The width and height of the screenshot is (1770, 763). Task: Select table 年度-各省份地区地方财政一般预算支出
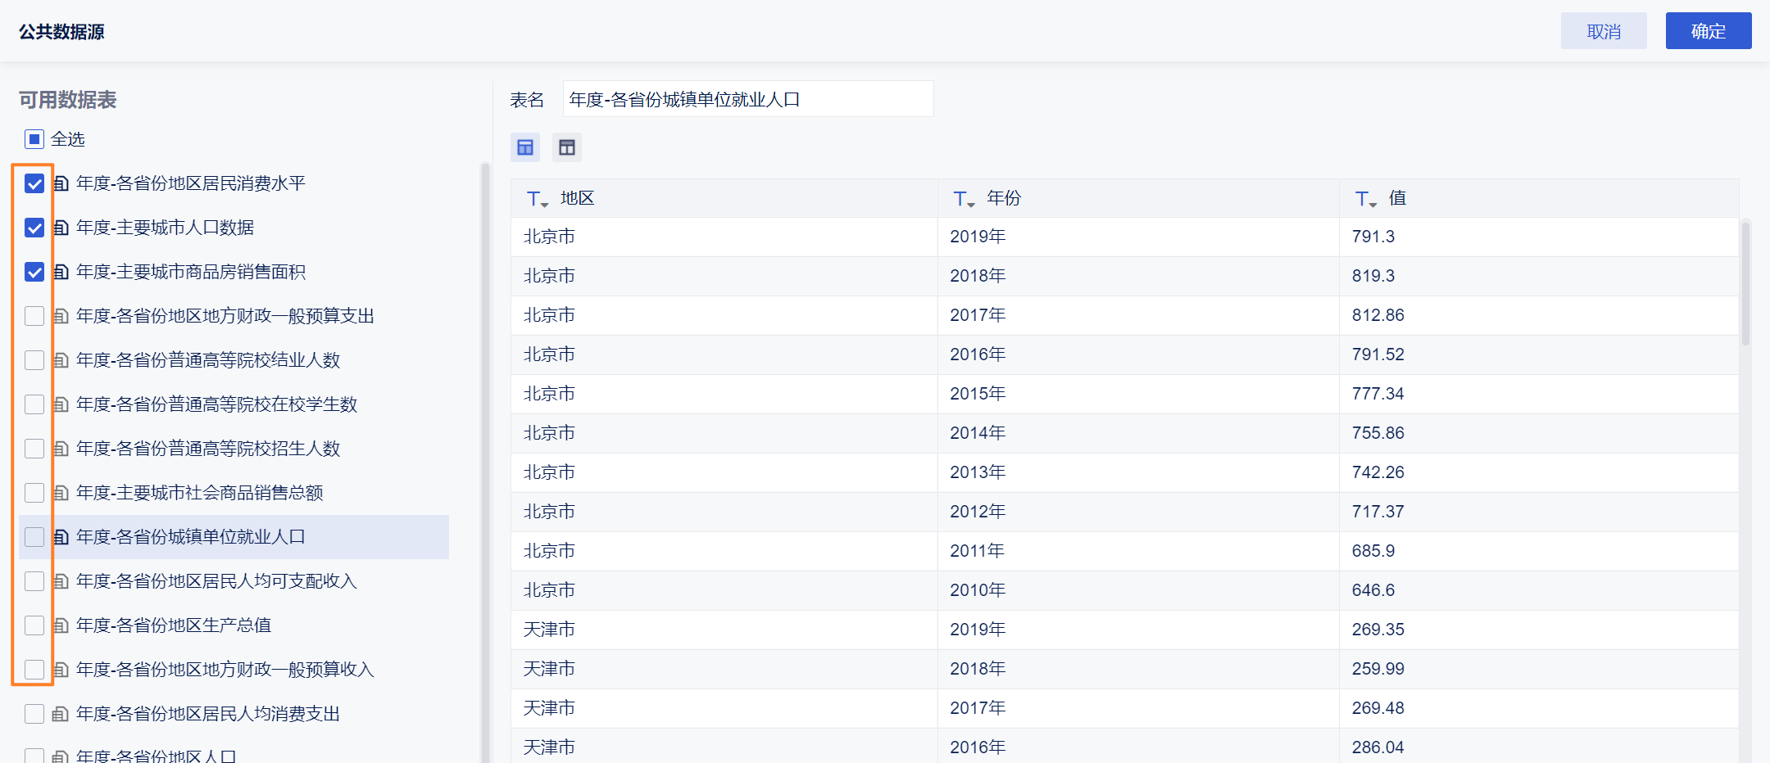tap(225, 316)
